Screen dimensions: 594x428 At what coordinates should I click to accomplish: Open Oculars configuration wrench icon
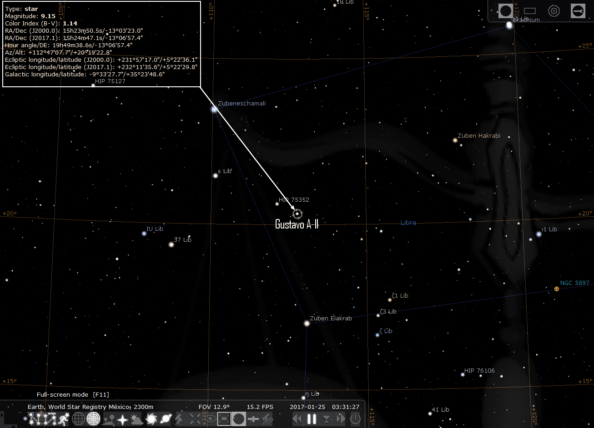click(x=578, y=11)
